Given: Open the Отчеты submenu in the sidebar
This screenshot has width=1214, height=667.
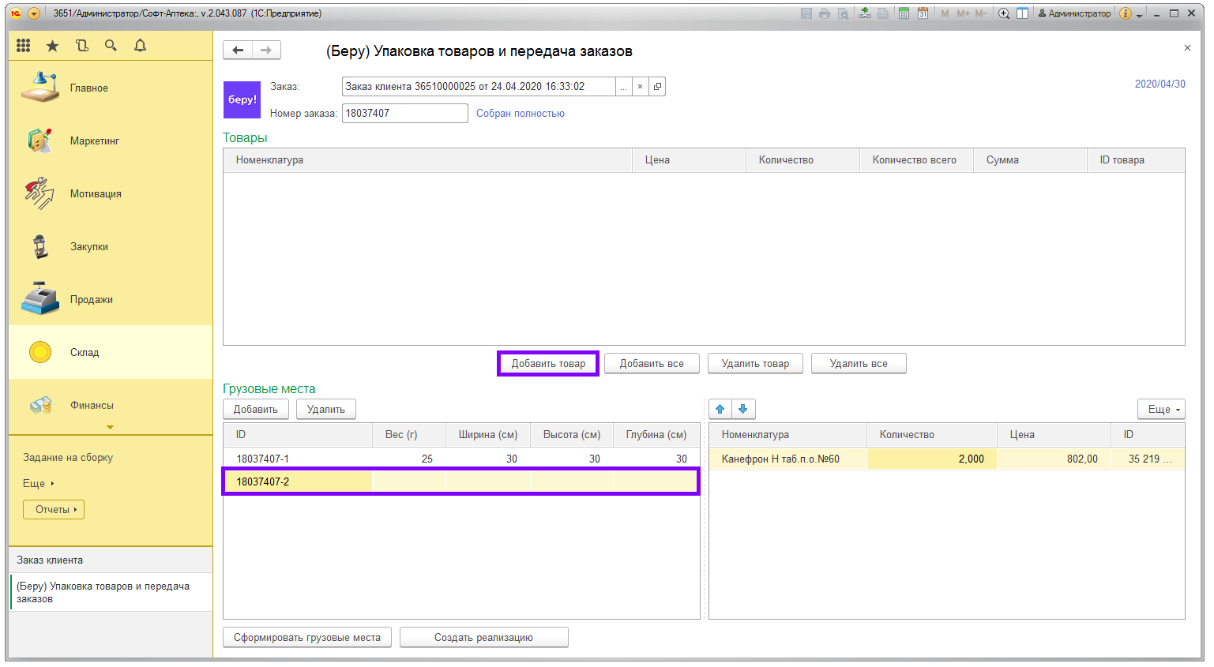Looking at the screenshot, I should (54, 510).
